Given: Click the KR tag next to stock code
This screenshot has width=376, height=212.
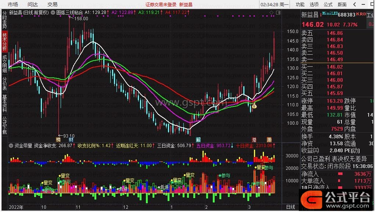Looking at the screenshot, I should [x=359, y=14].
